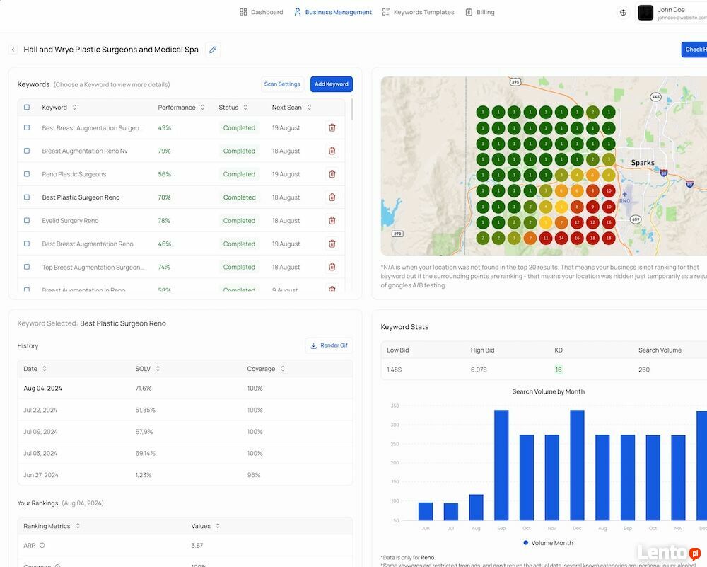Click the Add Keyword button
Viewport: 707px width, 567px height.
[331, 84]
